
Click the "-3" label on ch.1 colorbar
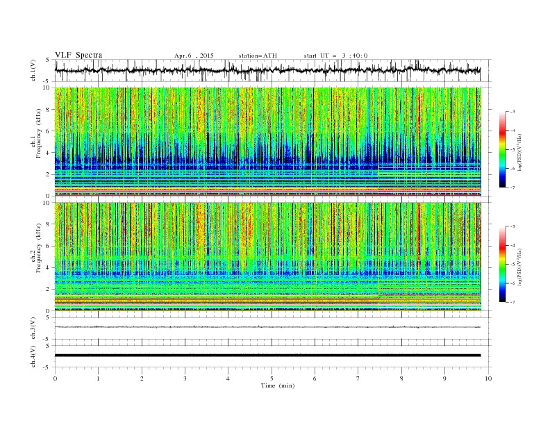pyautogui.click(x=512, y=112)
